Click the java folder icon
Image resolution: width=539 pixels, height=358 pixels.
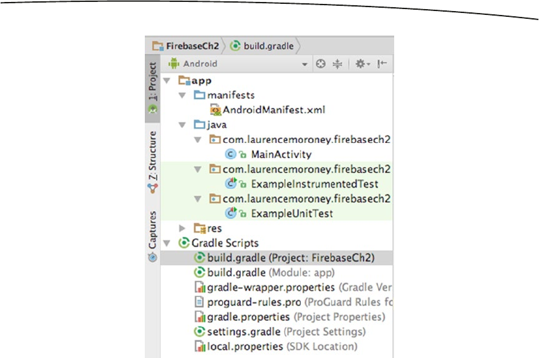click(199, 125)
